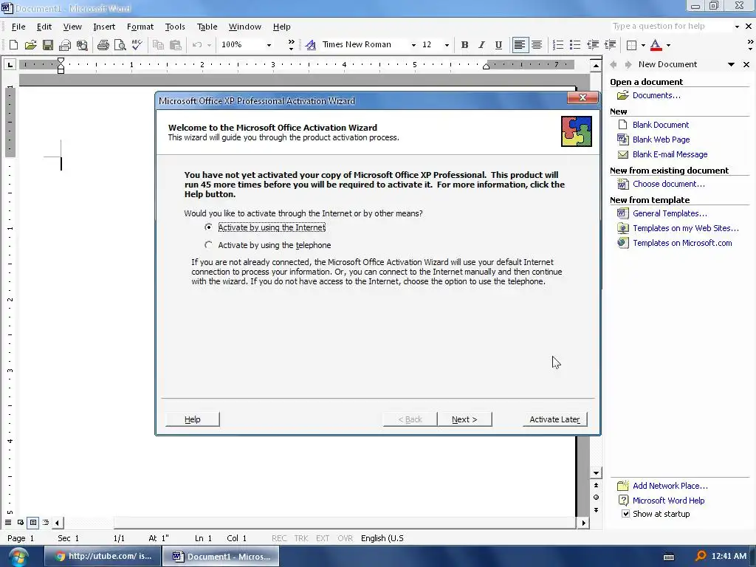Toggle OVR overtype mode in status bar
Image resolution: width=756 pixels, height=567 pixels.
coord(346,538)
